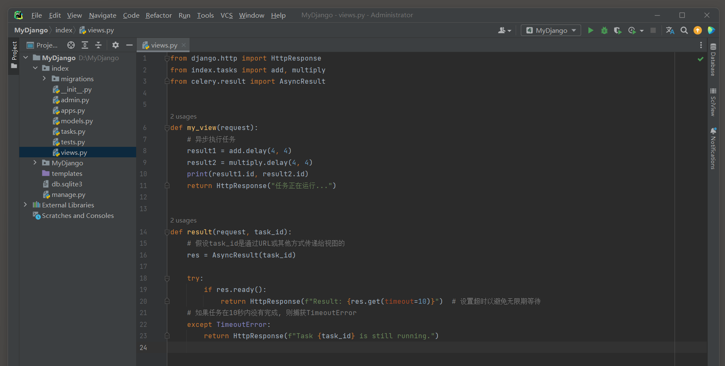The image size is (725, 366).
Task: Open the translate plugin icon
Action: [x=670, y=30]
